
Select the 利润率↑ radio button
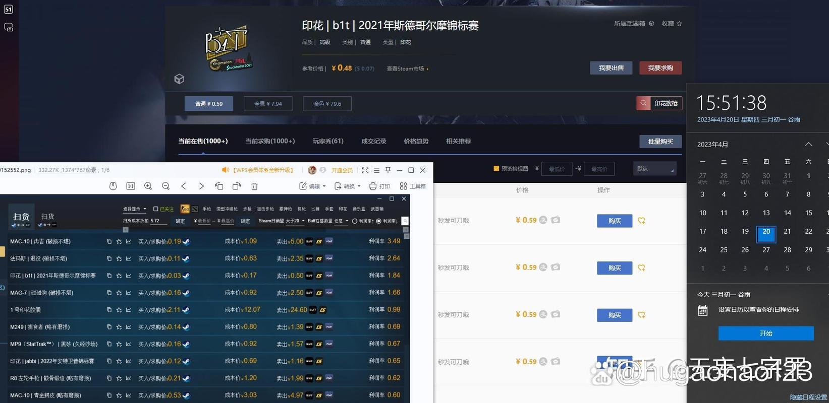355,221
